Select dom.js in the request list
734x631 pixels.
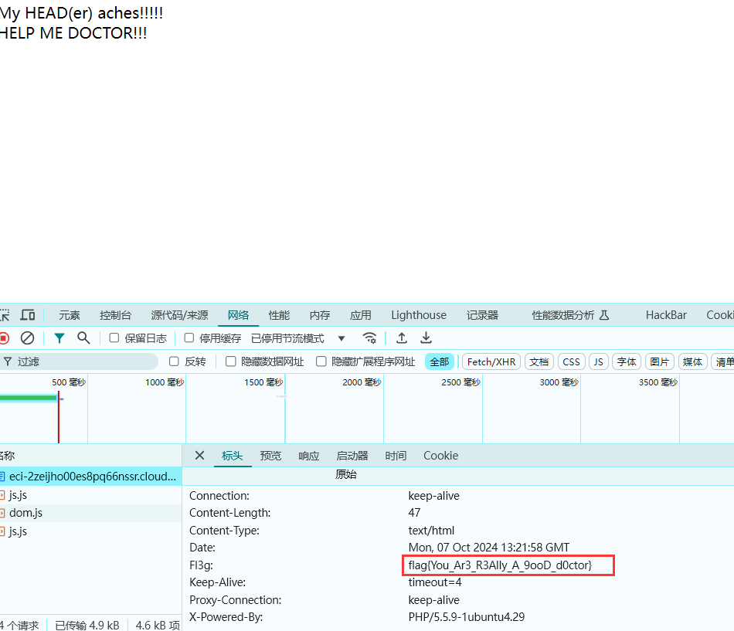pyautogui.click(x=25, y=513)
